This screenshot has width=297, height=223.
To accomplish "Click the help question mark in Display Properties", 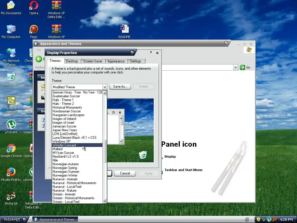I will click(151, 53).
